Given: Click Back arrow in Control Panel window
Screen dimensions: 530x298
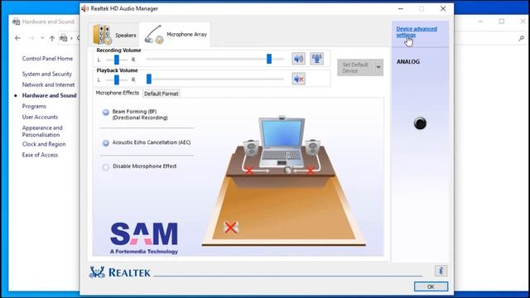Looking at the screenshot, I should click(18, 38).
